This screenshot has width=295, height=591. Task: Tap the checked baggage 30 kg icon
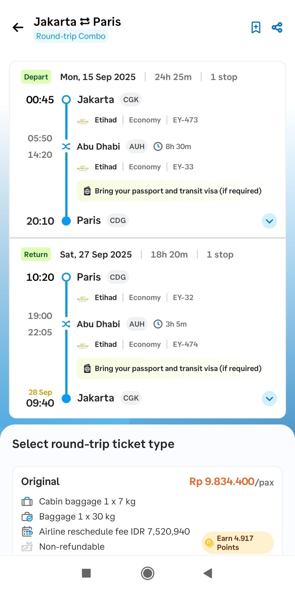[27, 517]
